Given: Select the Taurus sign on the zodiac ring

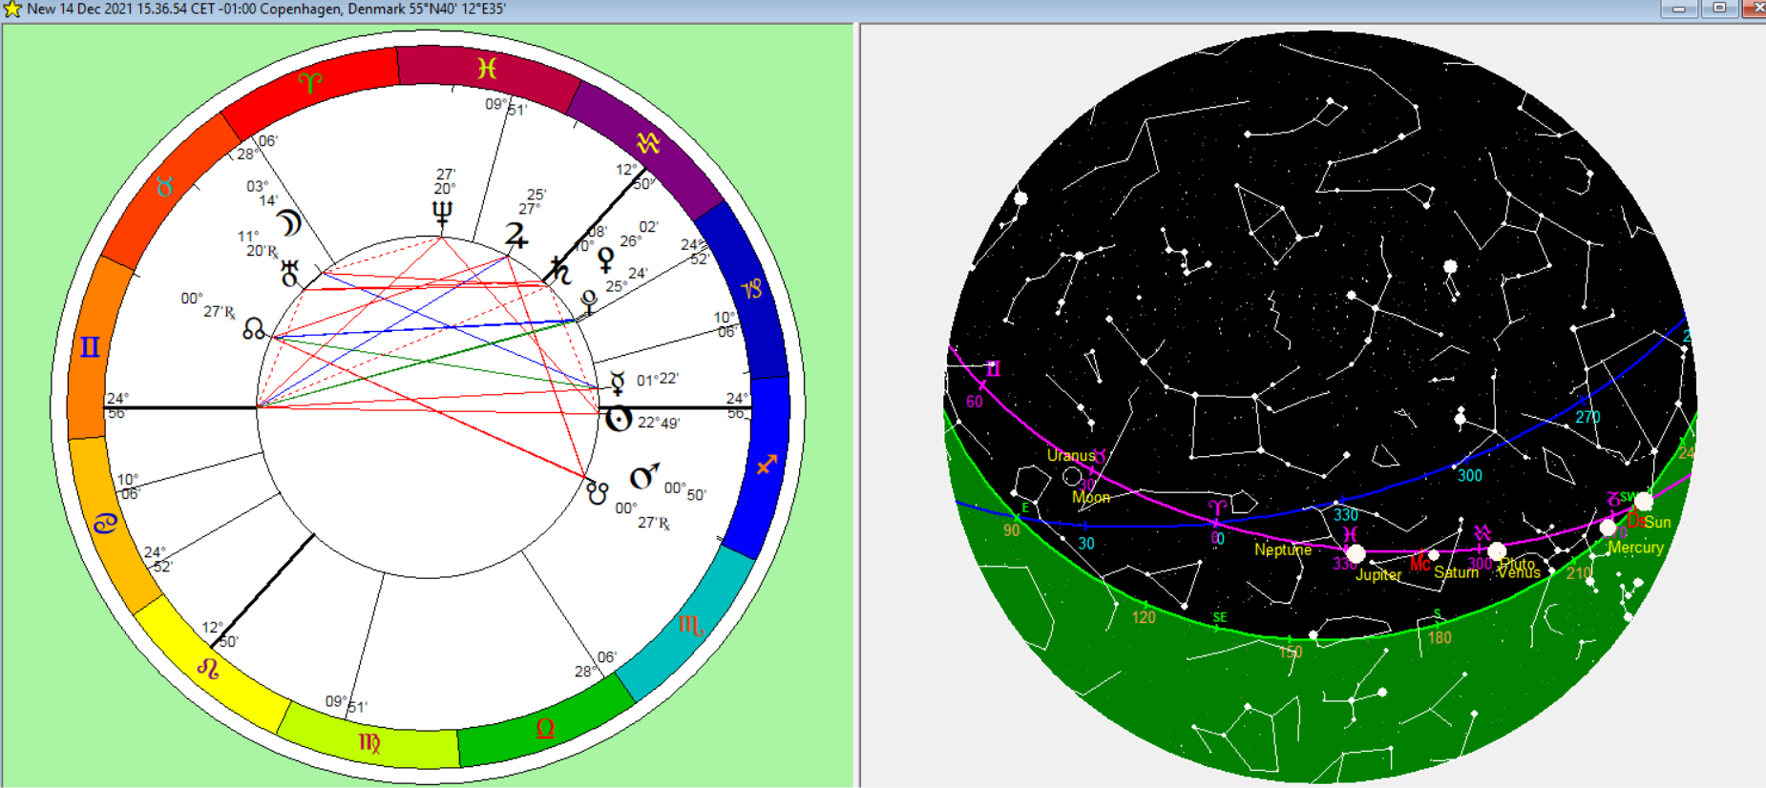Looking at the screenshot, I should (165, 187).
